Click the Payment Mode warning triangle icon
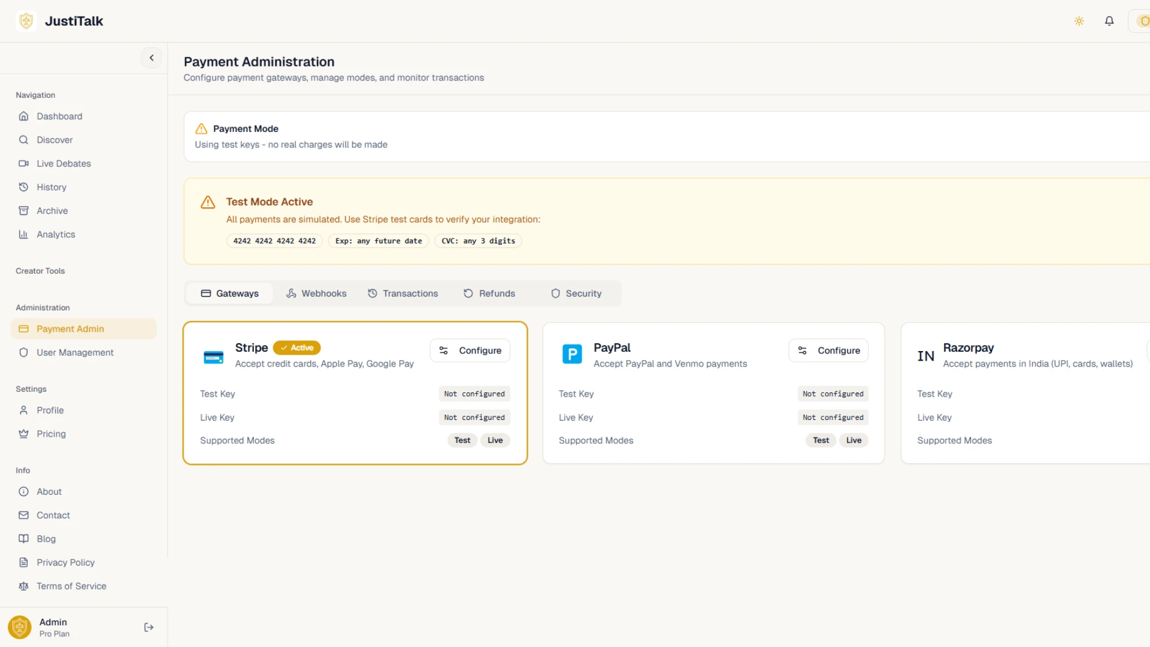Screen dimensions: 1150x647 [x=201, y=129]
